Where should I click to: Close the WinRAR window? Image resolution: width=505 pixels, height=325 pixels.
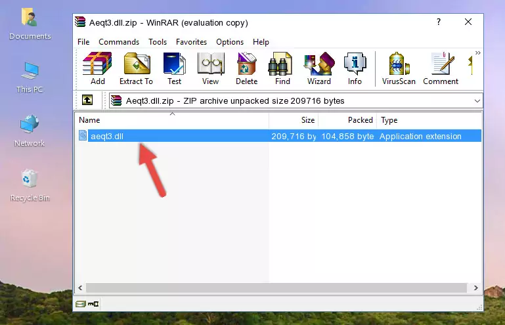[x=468, y=22]
